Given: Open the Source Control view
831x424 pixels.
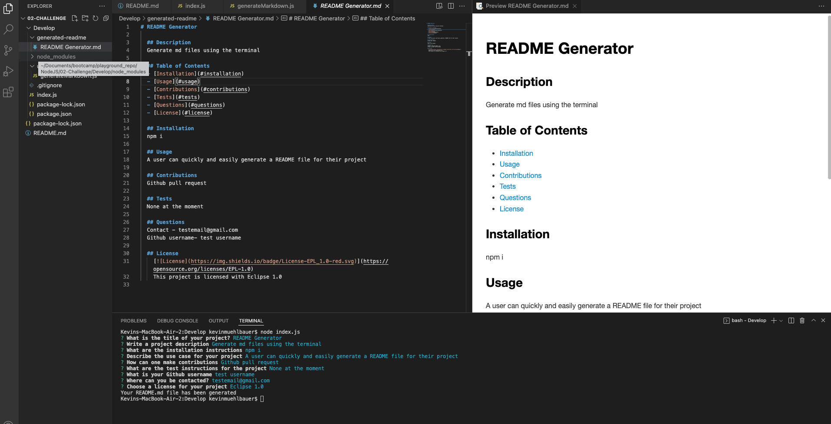Looking at the screenshot, I should [x=8, y=50].
